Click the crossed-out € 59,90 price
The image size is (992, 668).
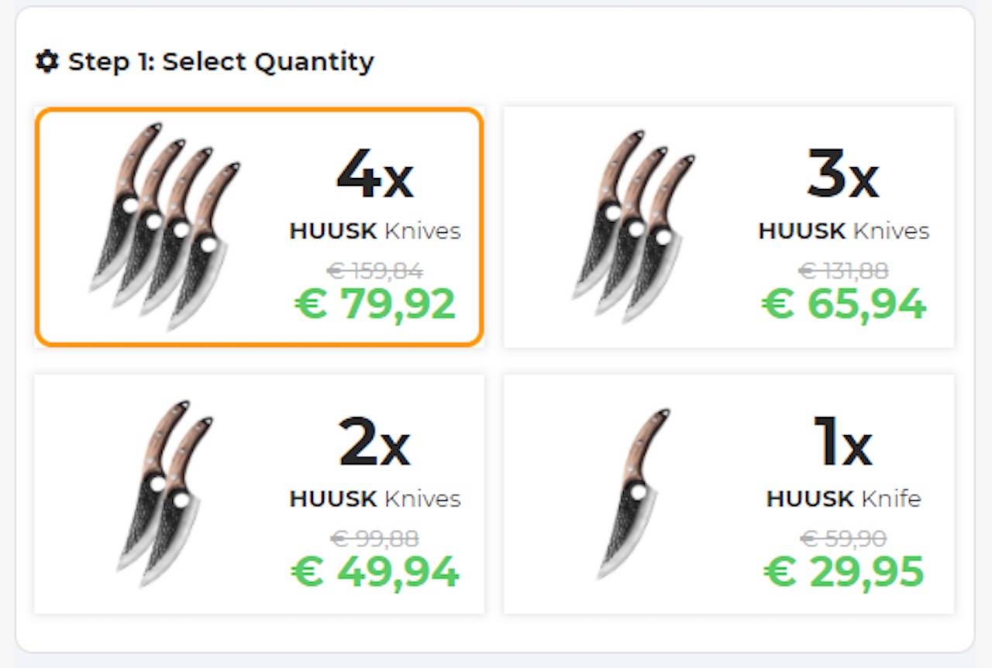[x=843, y=538]
